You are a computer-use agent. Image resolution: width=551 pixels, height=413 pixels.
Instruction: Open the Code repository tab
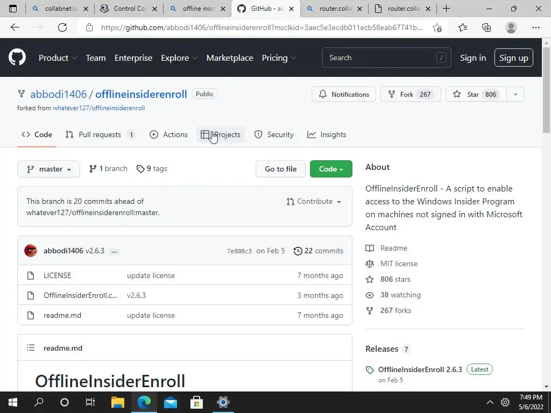(37, 134)
